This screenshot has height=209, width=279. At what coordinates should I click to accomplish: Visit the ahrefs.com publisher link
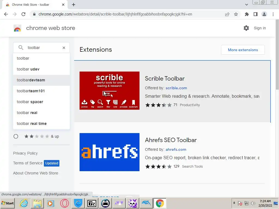(x=176, y=149)
